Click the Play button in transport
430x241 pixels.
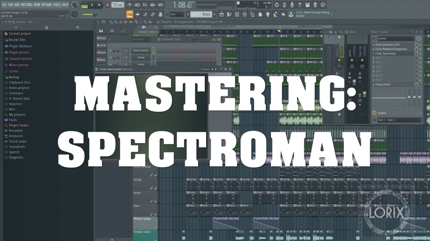coord(92,5)
